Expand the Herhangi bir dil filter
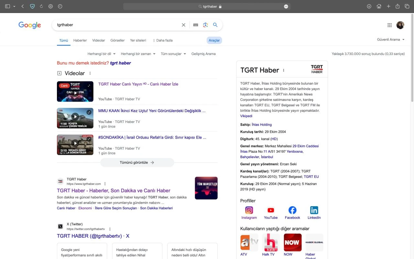Screen dimensions: 414x259 (x=101, y=54)
